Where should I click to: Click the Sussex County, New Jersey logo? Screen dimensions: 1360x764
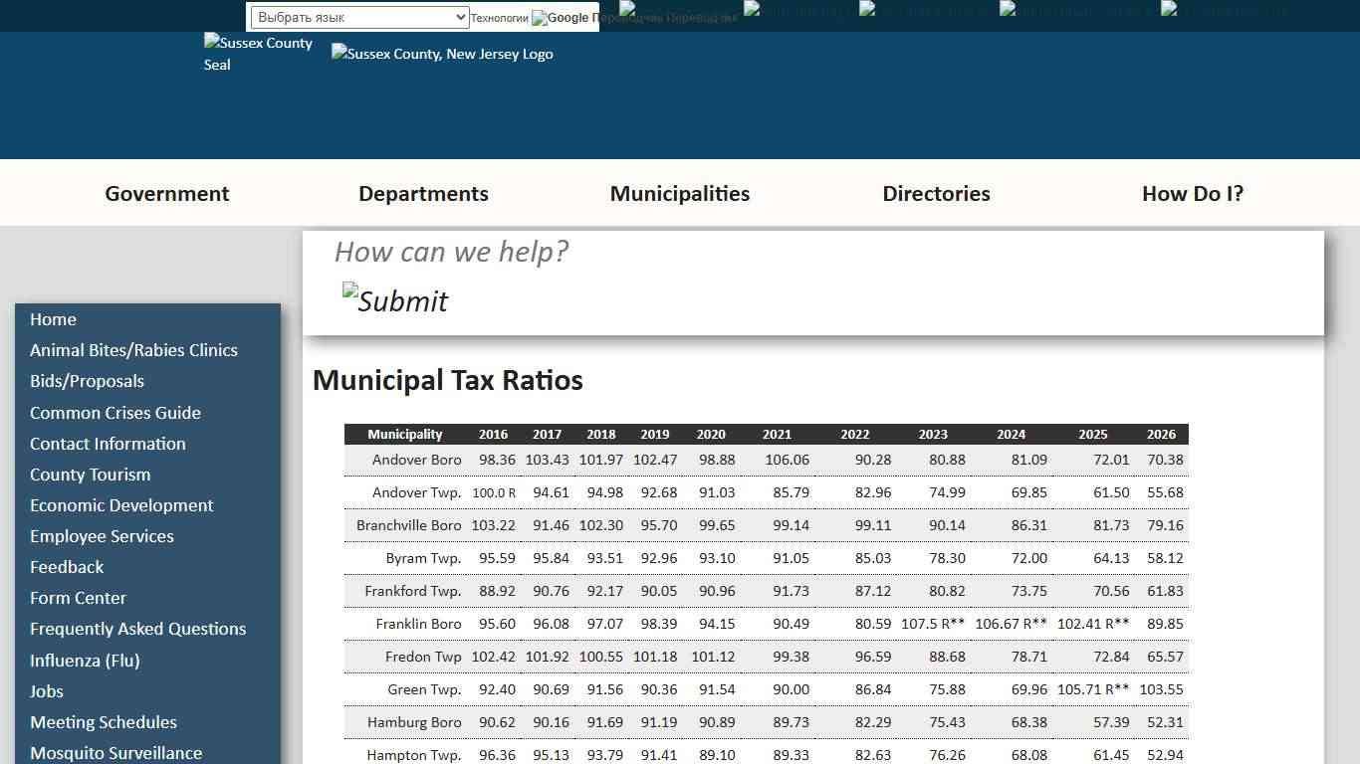[442, 54]
